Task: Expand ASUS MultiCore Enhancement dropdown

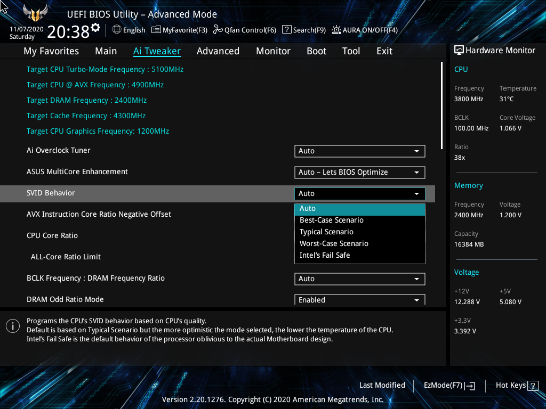Action: 360,172
